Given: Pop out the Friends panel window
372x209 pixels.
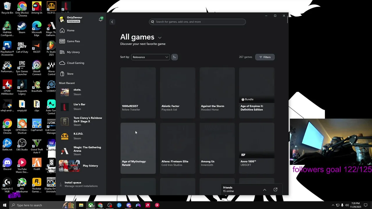Looking at the screenshot, I should pos(276,190).
